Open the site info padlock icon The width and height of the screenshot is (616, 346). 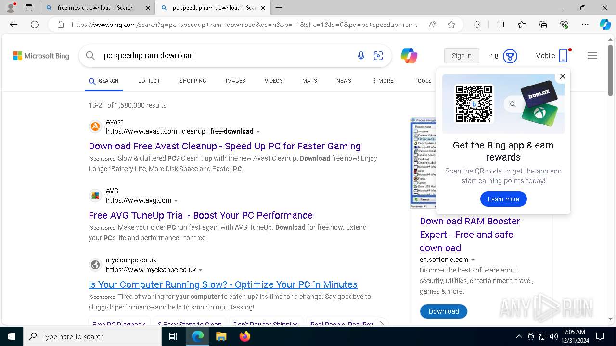60,25
